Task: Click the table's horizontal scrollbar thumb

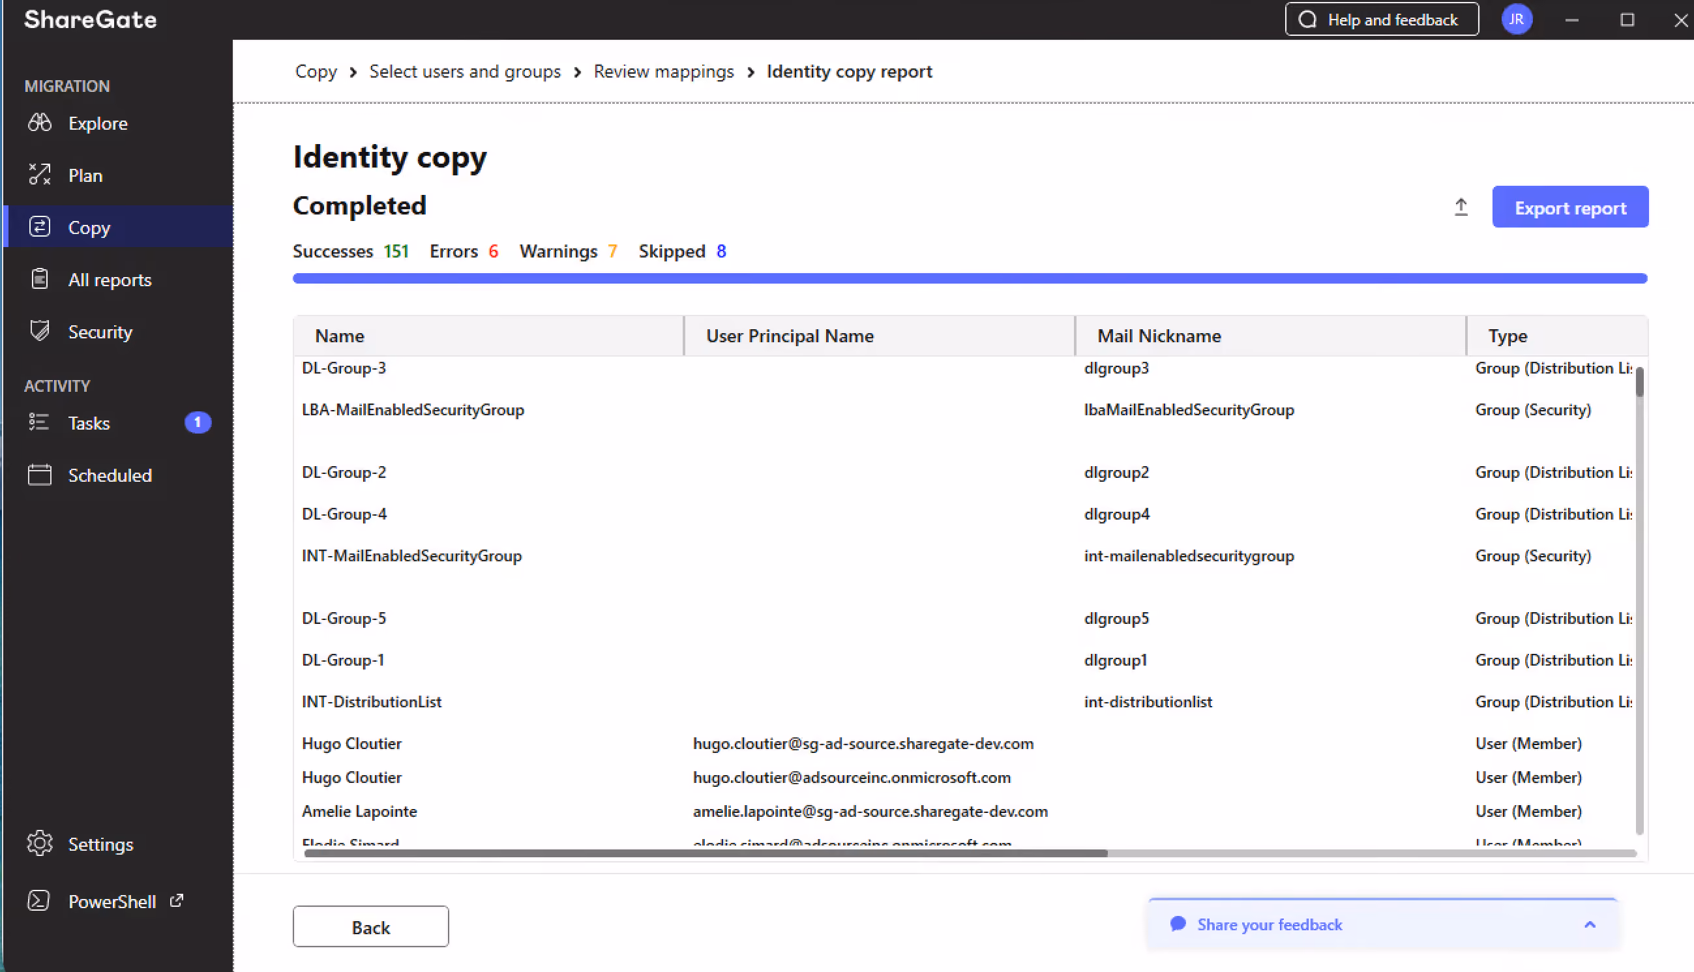Action: (x=706, y=853)
